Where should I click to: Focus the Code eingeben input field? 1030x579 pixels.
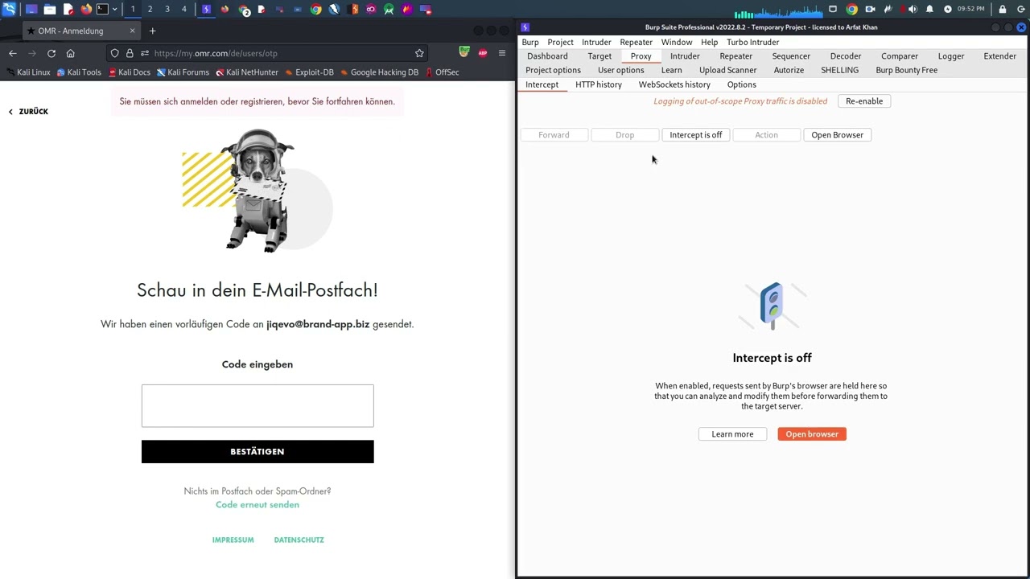pos(257,405)
